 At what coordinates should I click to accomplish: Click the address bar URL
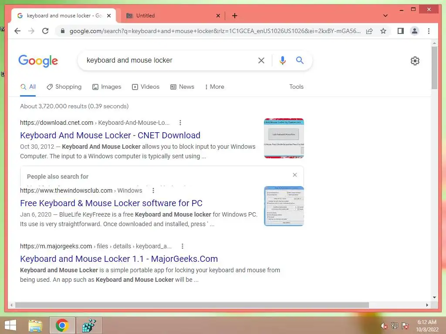click(215, 31)
